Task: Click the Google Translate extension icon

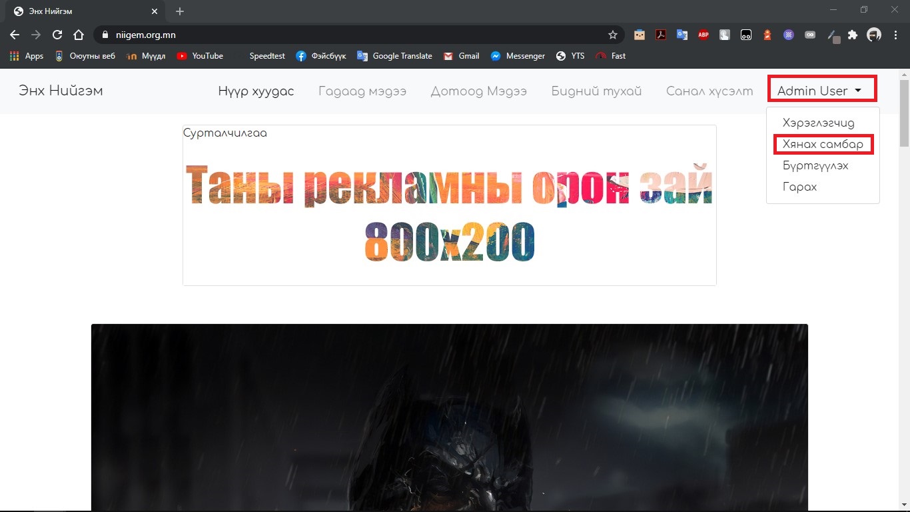Action: coord(682,35)
